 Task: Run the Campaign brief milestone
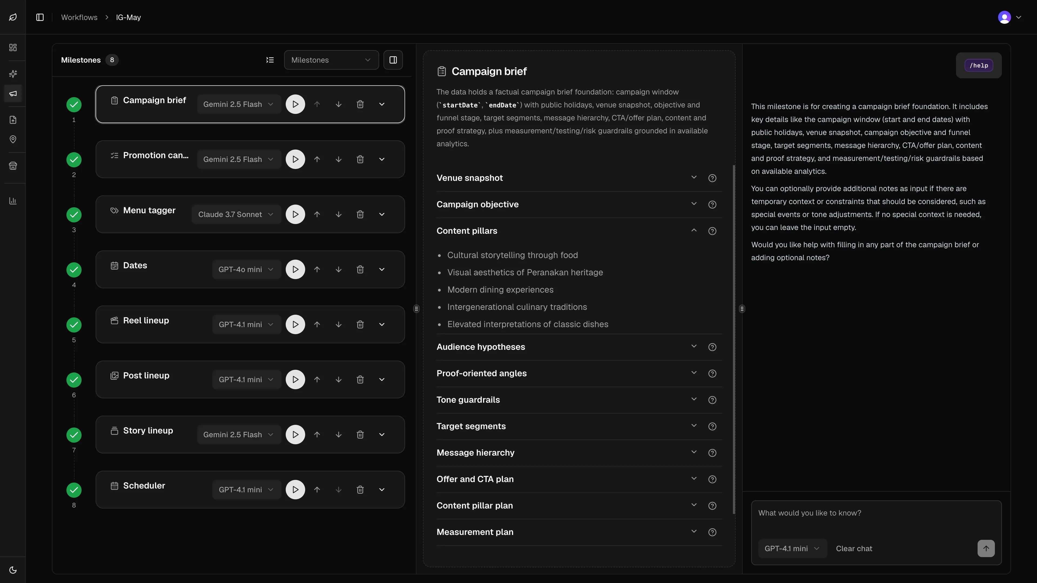pyautogui.click(x=295, y=104)
